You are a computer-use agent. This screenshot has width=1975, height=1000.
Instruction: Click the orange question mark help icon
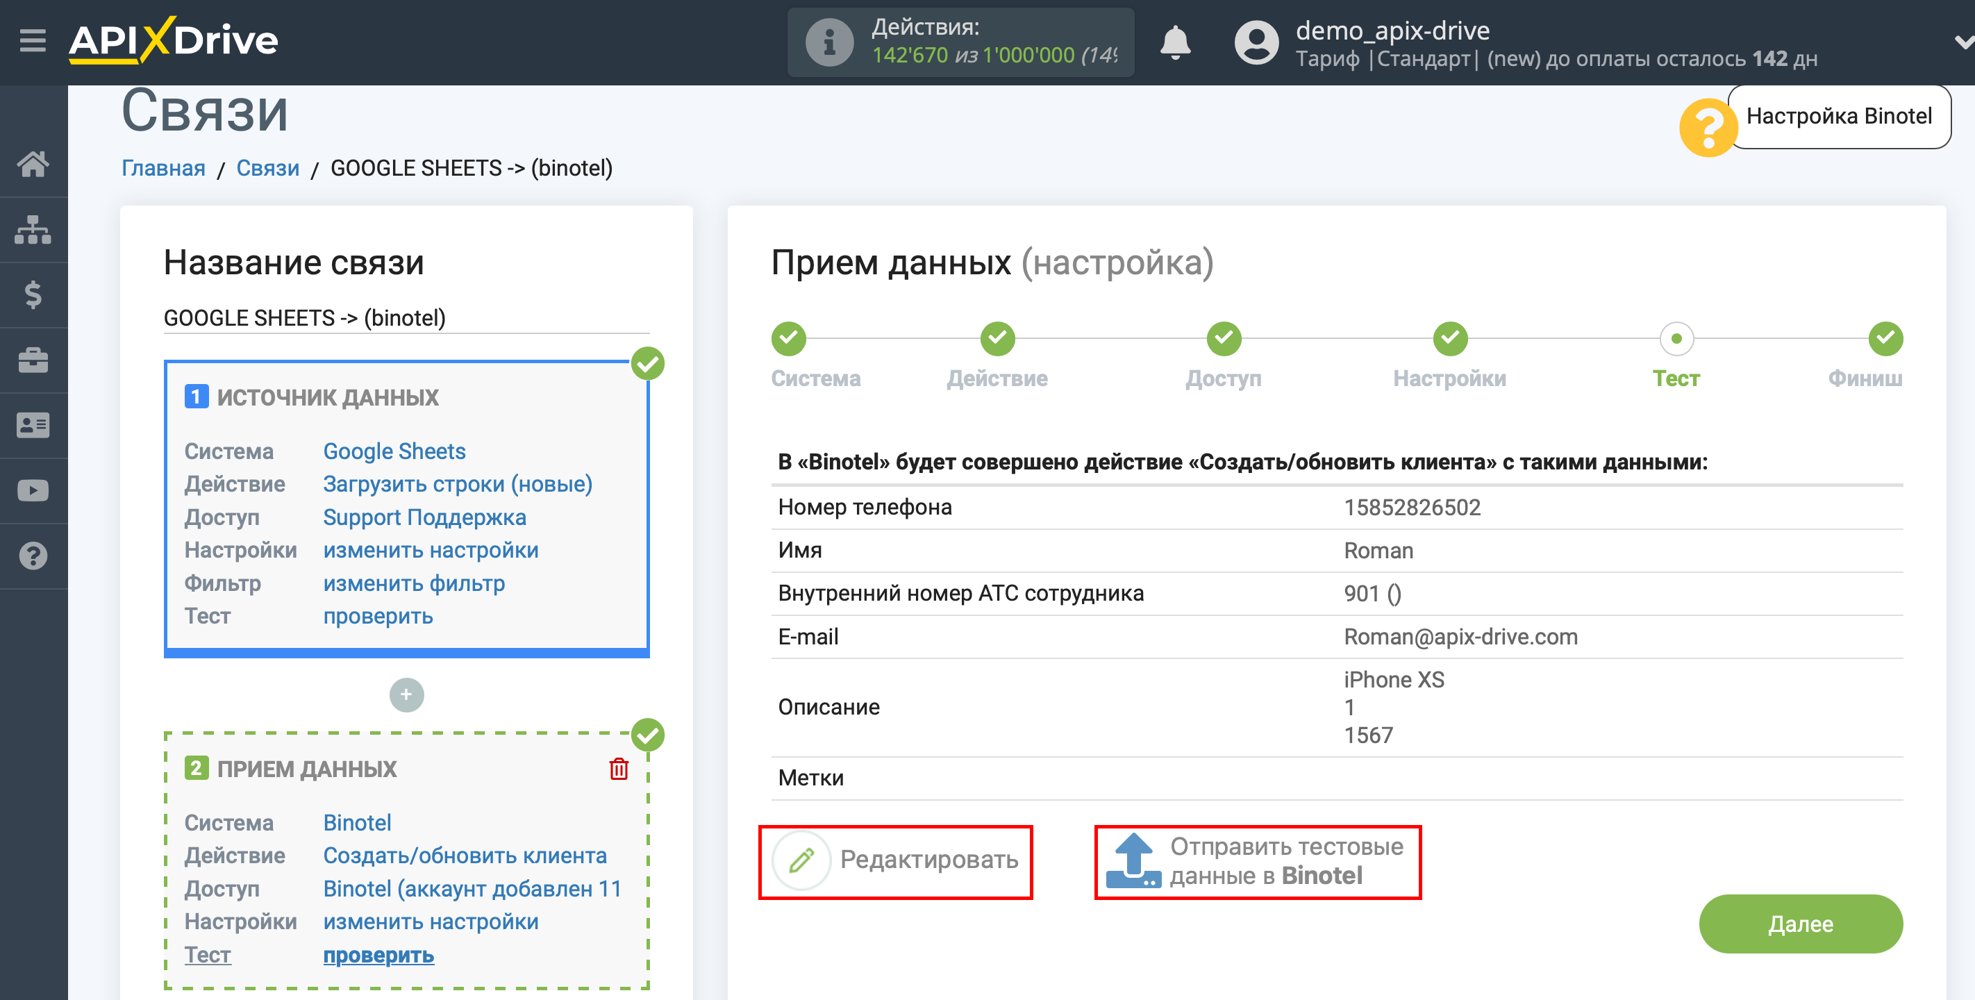point(1708,128)
